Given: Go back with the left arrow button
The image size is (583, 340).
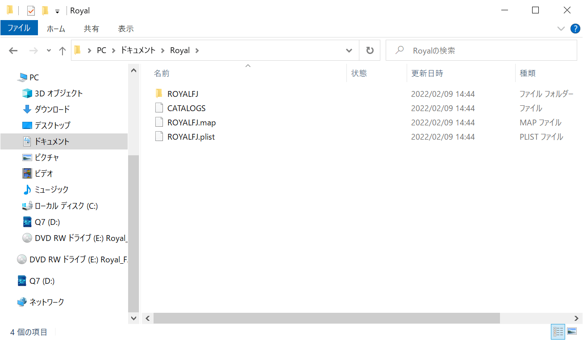Looking at the screenshot, I should 13,51.
